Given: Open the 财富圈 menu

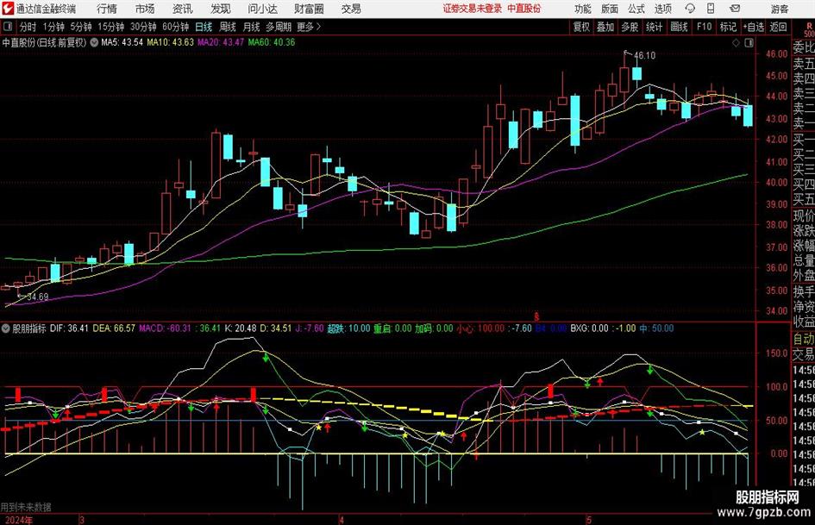Looking at the screenshot, I should 309,9.
